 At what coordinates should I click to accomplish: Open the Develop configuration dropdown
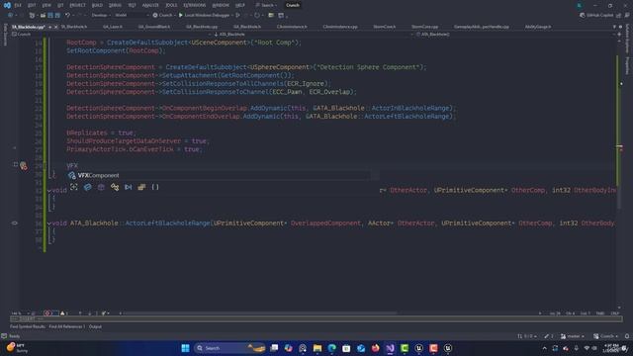tap(101, 16)
